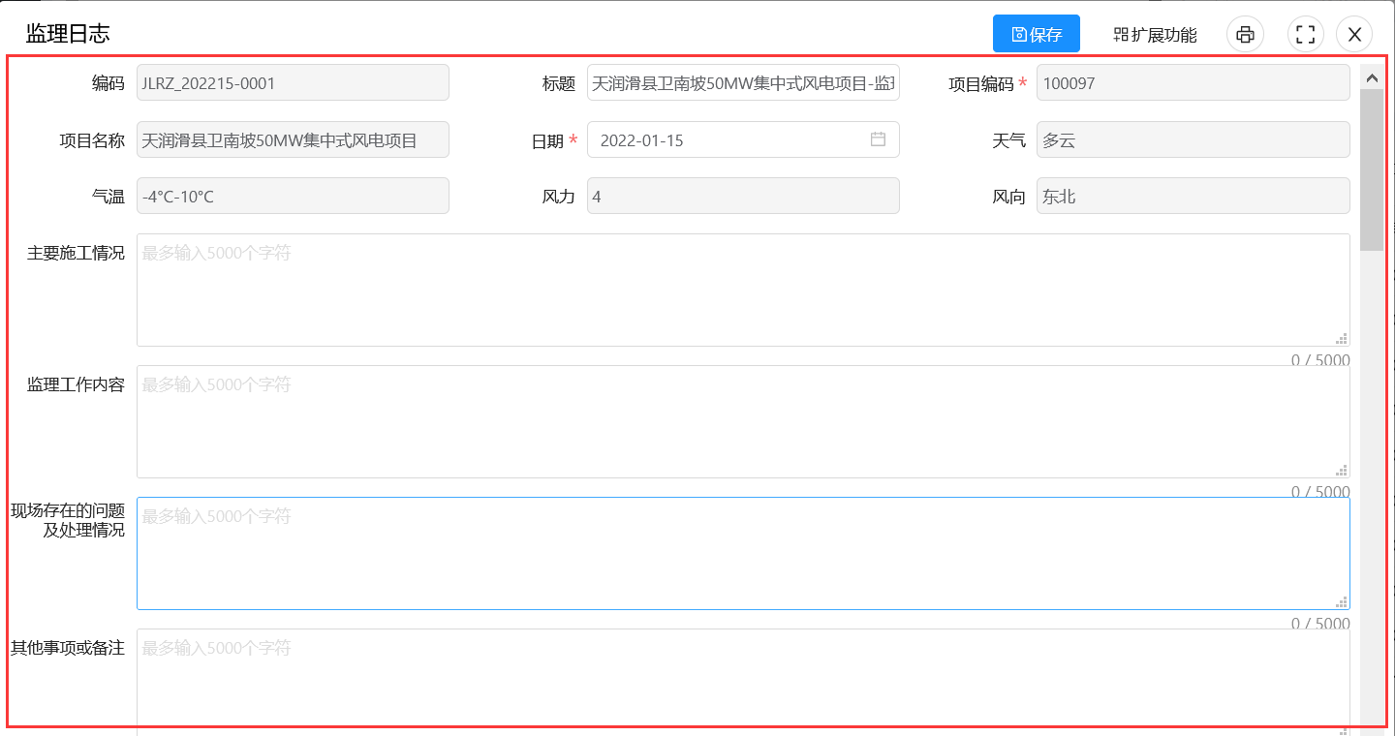Click the 编码 field JLRZ_202215-0001
Viewport: 1395px width, 736px height.
point(293,83)
